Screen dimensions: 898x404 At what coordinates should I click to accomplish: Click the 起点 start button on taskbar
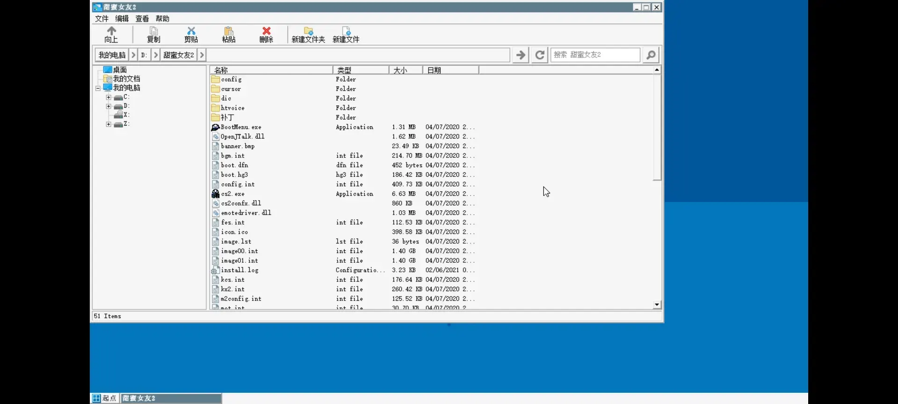point(105,398)
